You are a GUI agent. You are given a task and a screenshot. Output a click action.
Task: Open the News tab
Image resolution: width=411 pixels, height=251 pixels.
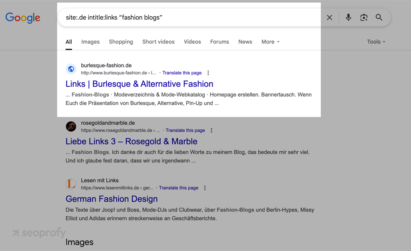(x=245, y=42)
